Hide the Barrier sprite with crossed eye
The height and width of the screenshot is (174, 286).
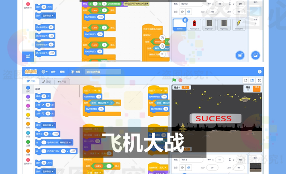click(189, 12)
